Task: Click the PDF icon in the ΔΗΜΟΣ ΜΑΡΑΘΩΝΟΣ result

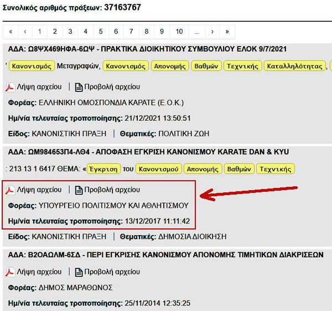Action: click(x=10, y=272)
